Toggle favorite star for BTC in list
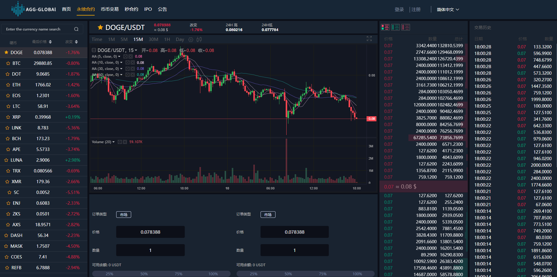This screenshot has height=277, width=557. 8,63
